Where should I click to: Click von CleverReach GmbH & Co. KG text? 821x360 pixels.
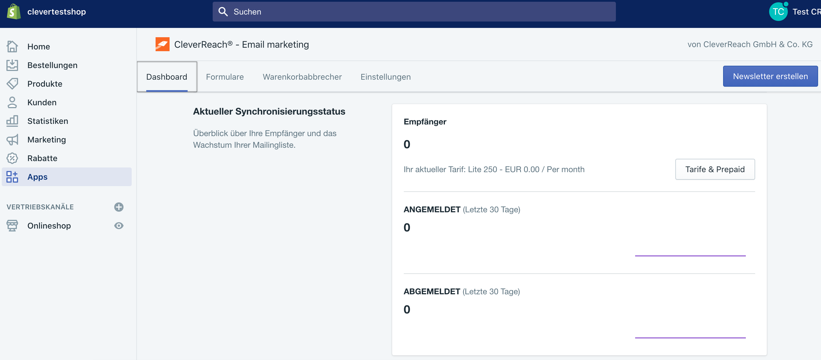point(750,44)
